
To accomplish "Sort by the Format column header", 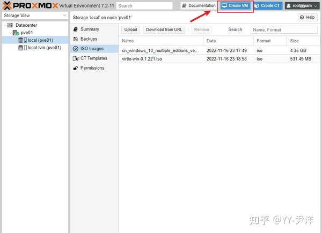I will (x=270, y=41).
